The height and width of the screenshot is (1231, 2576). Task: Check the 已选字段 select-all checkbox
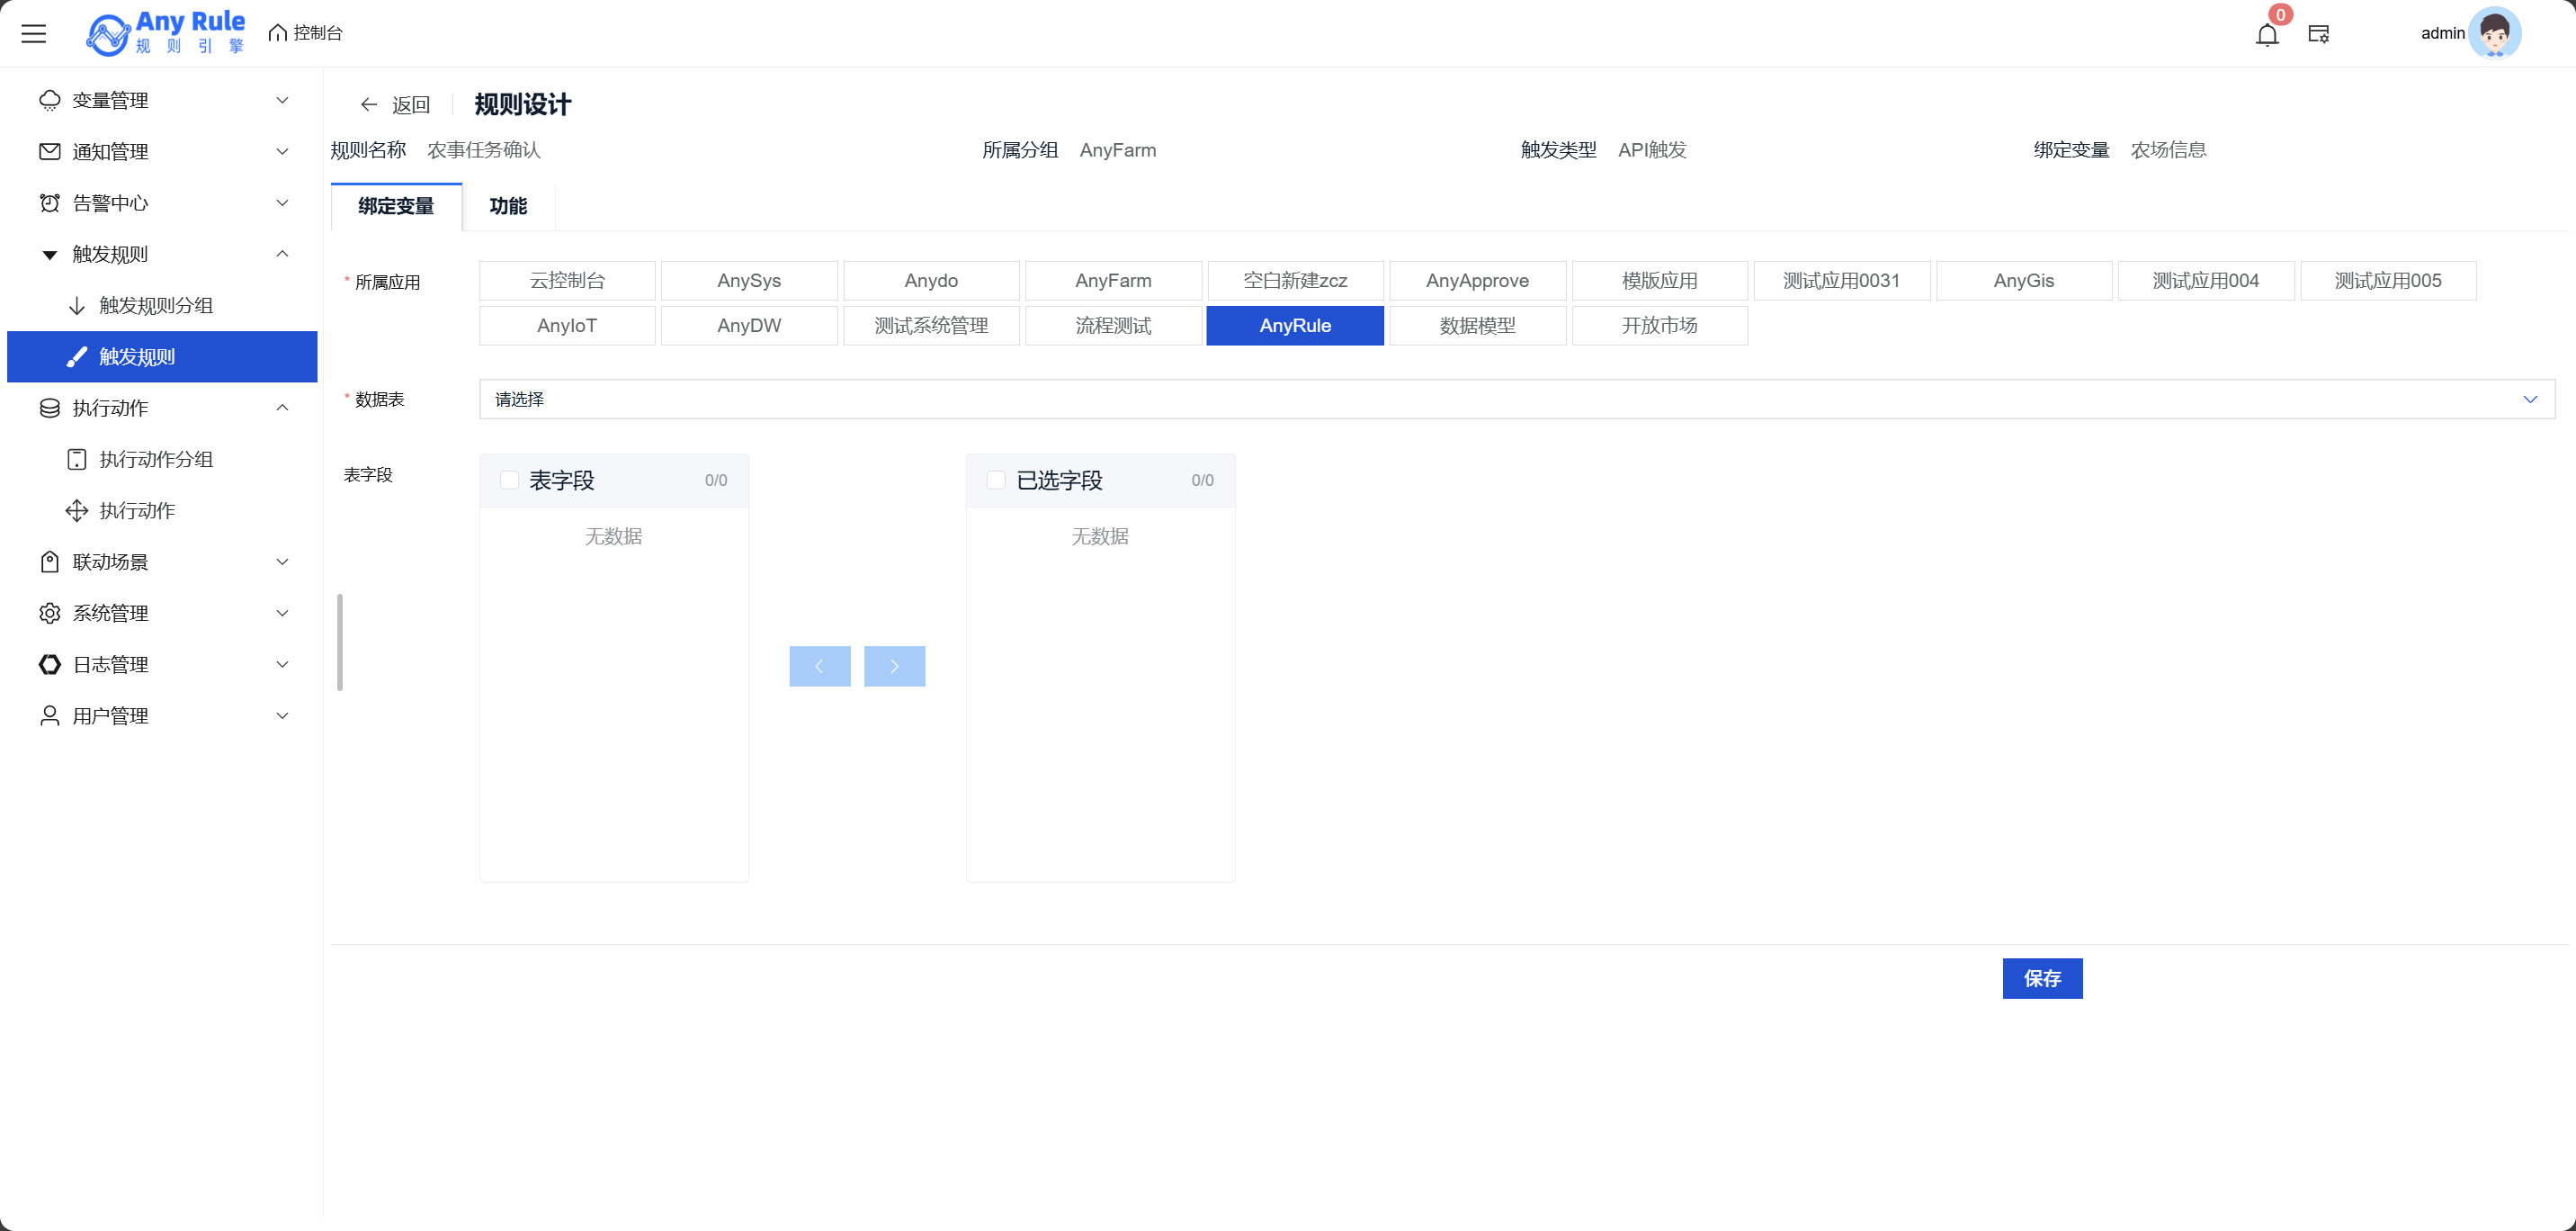pyautogui.click(x=996, y=481)
